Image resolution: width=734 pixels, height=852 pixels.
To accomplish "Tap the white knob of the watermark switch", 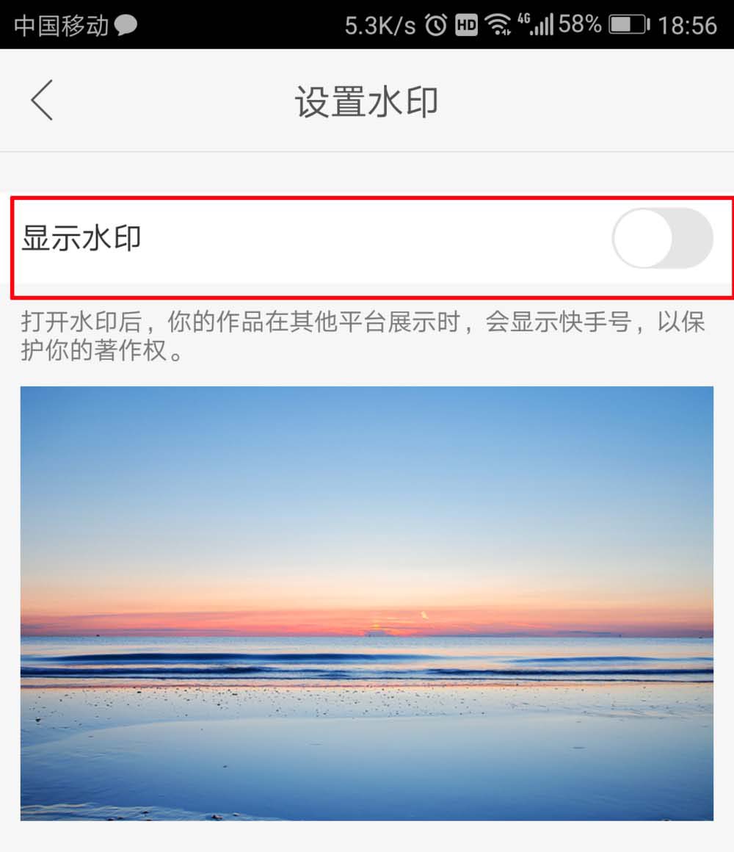I will (643, 238).
